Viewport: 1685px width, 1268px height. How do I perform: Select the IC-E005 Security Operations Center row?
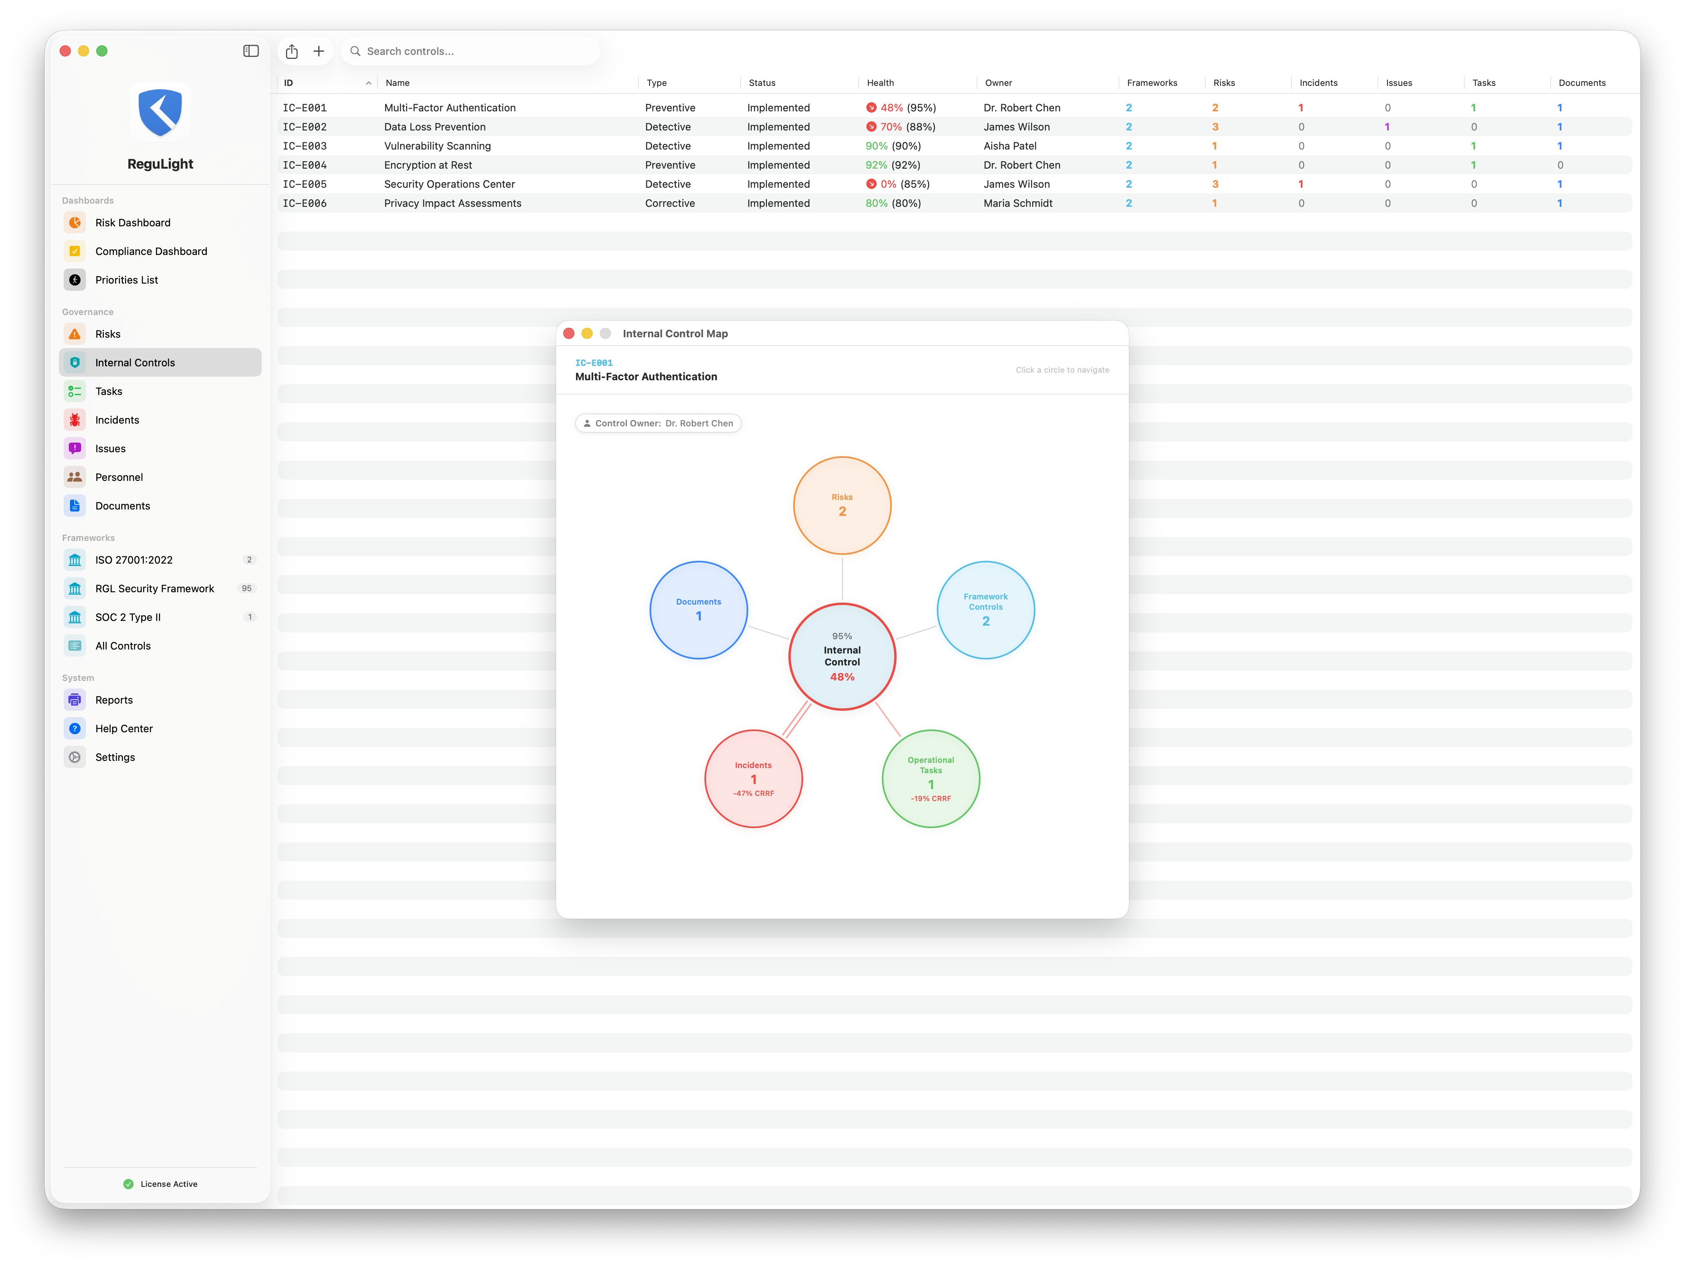point(449,184)
